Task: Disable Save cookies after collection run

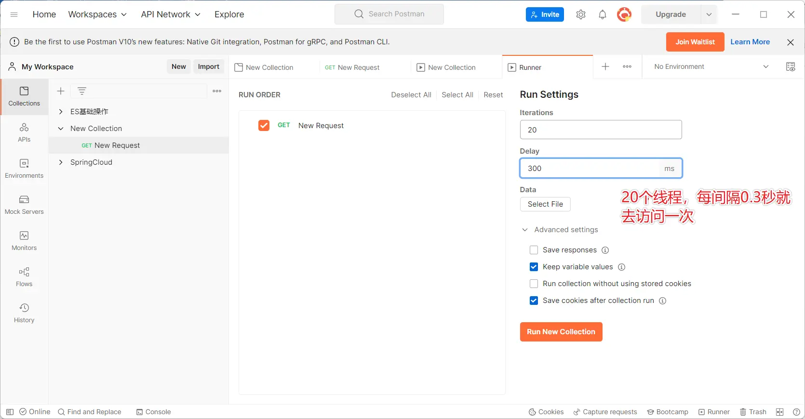Action: pyautogui.click(x=534, y=301)
